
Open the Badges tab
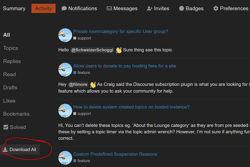[x=191, y=8]
